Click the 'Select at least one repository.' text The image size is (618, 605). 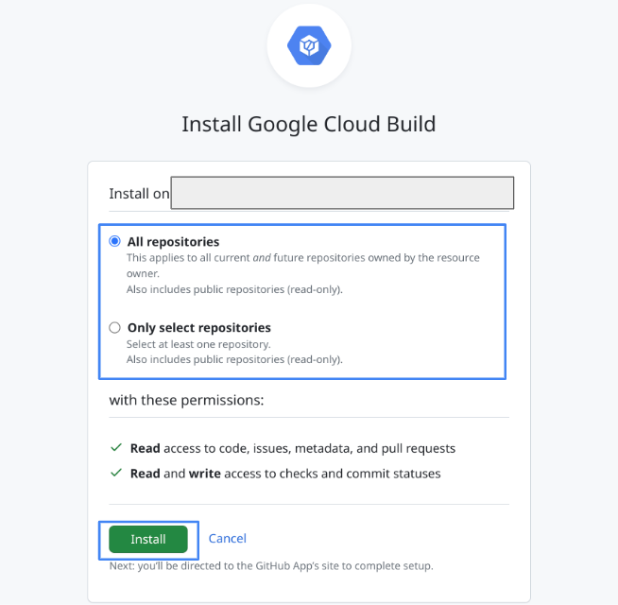click(198, 344)
